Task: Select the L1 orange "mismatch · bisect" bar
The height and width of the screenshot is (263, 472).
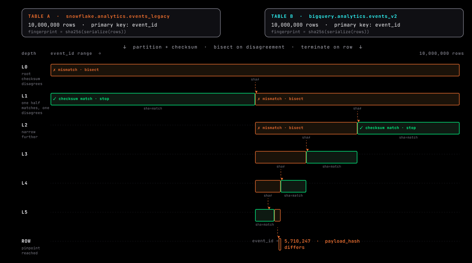Action: [x=357, y=99]
